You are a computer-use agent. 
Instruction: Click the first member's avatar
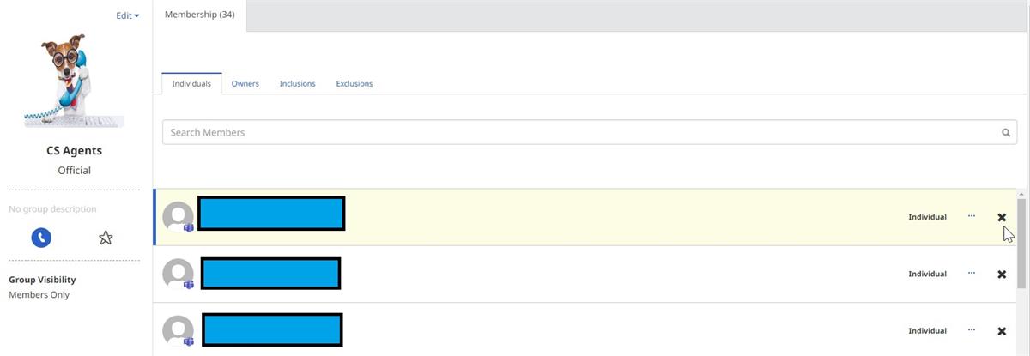click(178, 217)
